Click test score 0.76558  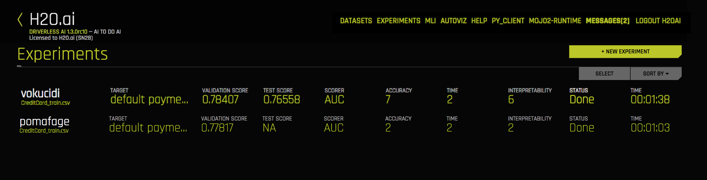click(x=282, y=99)
